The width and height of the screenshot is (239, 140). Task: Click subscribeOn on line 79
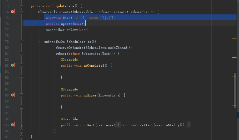point(54,42)
